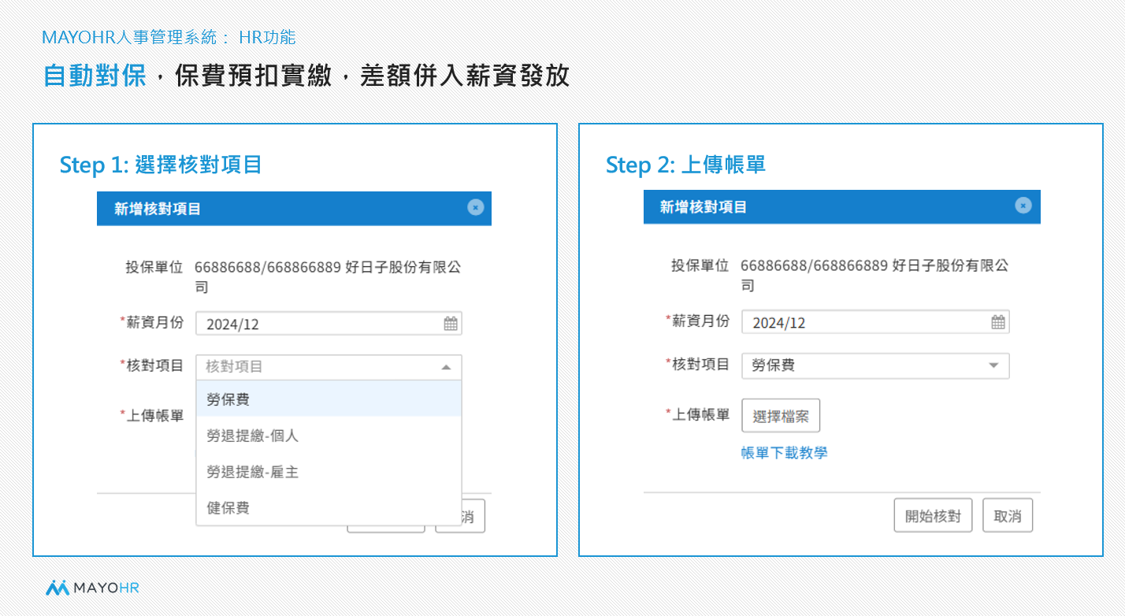Close the Step 1 新增核對項目 dialog

(x=475, y=207)
